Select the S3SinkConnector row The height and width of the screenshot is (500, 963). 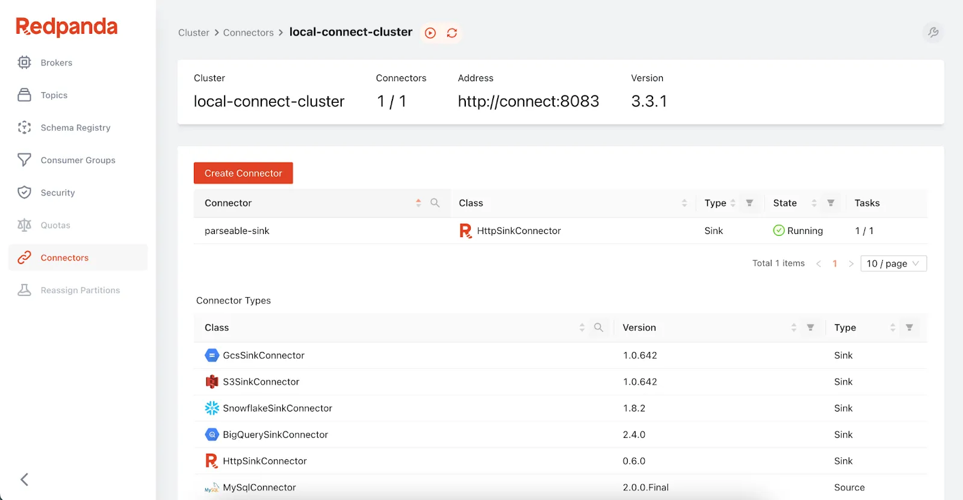coord(560,382)
